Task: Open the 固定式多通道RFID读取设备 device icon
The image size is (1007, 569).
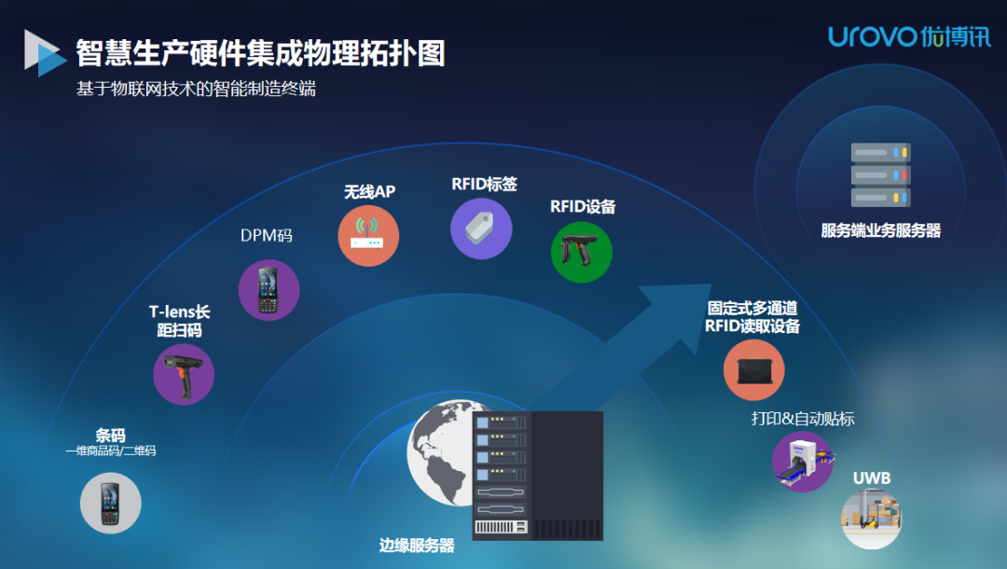Action: point(753,369)
